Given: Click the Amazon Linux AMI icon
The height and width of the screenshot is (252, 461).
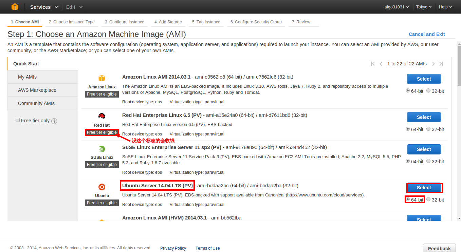Looking at the screenshot, I should click(x=102, y=78).
